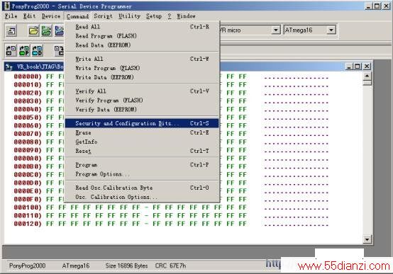This screenshot has width=393, height=274.
Task: Choose Read Program (FLASH)
Action: 142,36
